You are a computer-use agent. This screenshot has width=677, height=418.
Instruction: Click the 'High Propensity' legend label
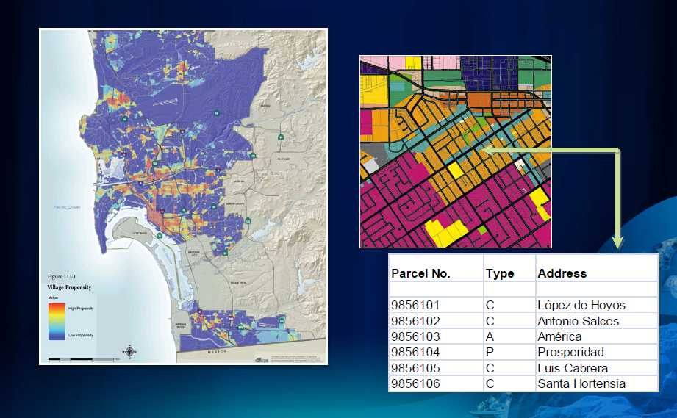click(81, 309)
